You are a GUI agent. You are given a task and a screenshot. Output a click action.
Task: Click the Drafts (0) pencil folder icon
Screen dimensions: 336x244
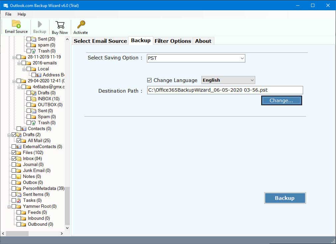point(34,93)
